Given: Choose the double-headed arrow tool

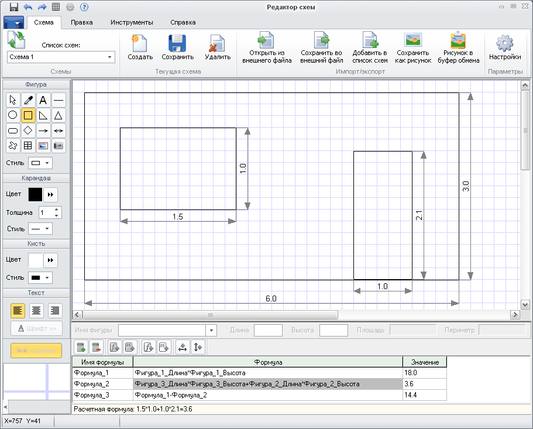Looking at the screenshot, I should pos(59,131).
